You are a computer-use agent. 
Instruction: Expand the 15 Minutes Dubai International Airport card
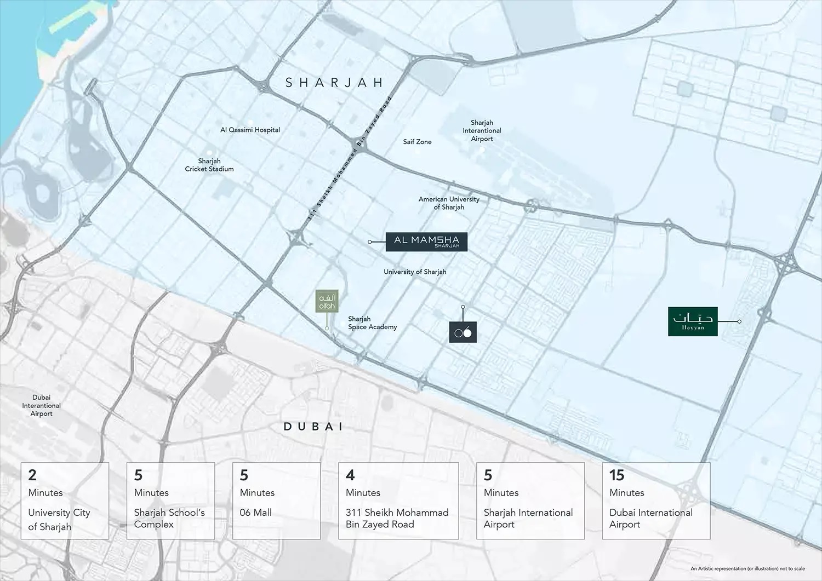(655, 500)
